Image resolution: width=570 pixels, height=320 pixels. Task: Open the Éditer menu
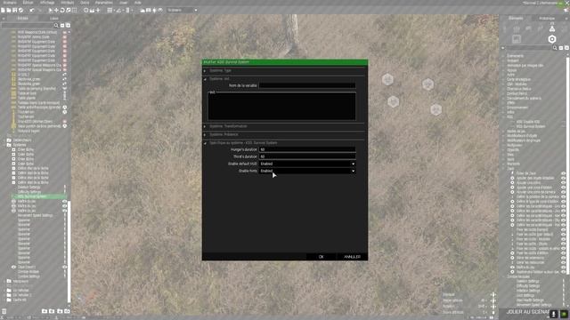(28, 3)
